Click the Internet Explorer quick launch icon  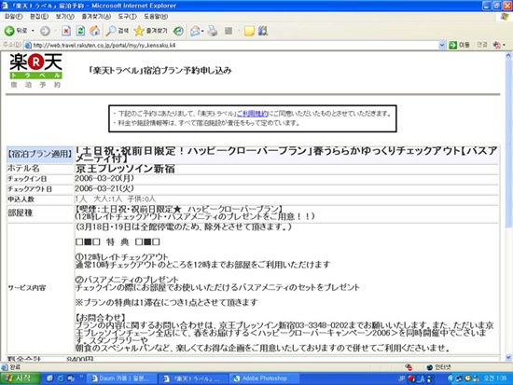point(61,378)
